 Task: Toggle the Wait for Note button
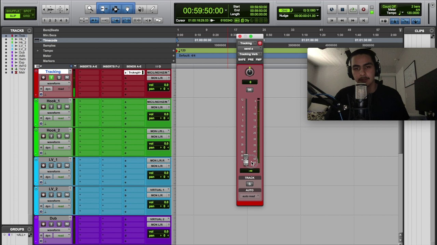tap(384, 21)
